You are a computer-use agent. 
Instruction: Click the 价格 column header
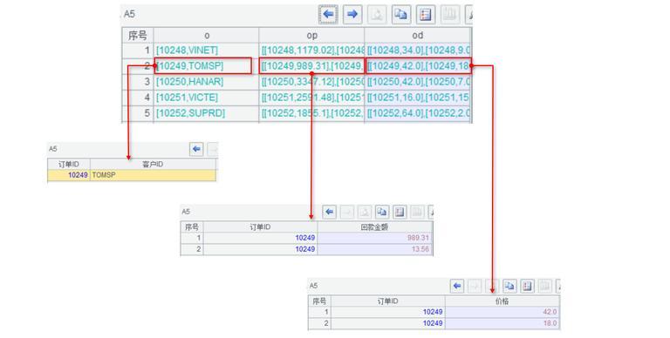(x=502, y=301)
